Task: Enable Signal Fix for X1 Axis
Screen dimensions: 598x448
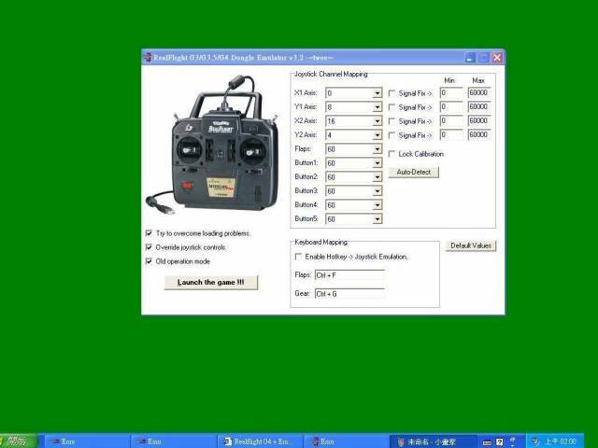Action: (x=392, y=93)
